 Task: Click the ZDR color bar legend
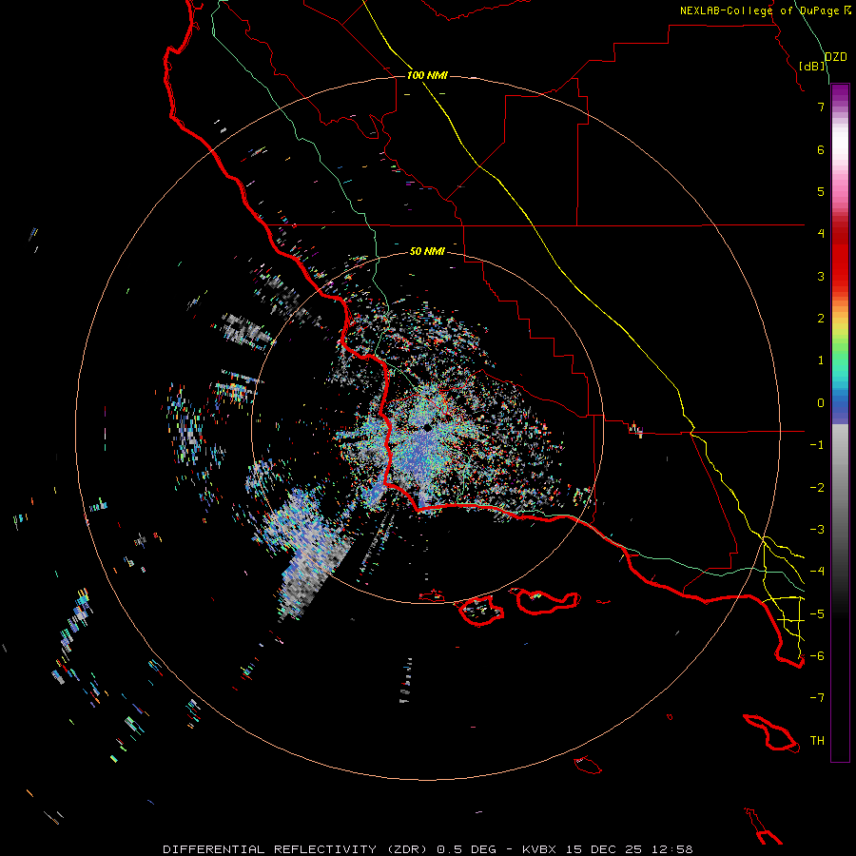840,423
